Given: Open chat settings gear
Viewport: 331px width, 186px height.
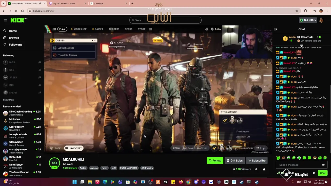Looking at the screenshot, I should point(314,173).
